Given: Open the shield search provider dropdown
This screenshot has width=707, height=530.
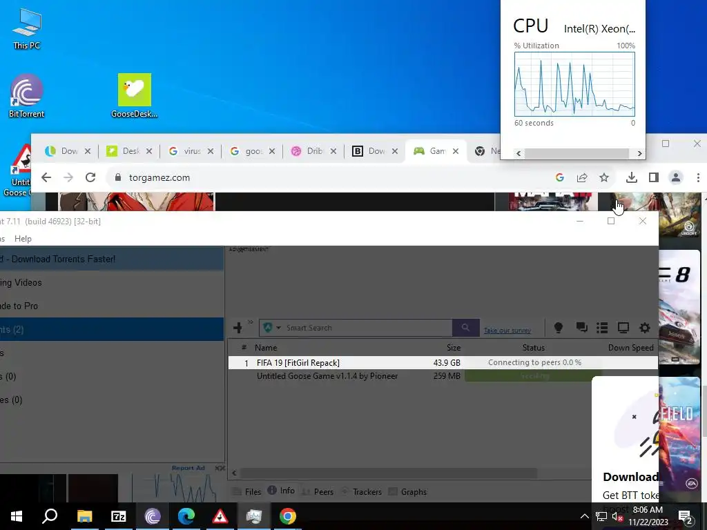Looking at the screenshot, I should pyautogui.click(x=272, y=328).
